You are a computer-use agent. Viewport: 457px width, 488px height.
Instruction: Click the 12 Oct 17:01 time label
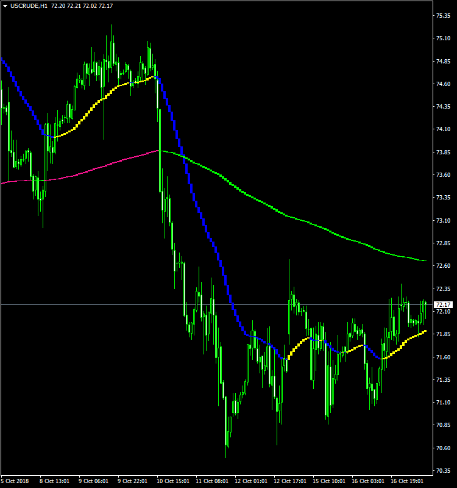[290, 481]
